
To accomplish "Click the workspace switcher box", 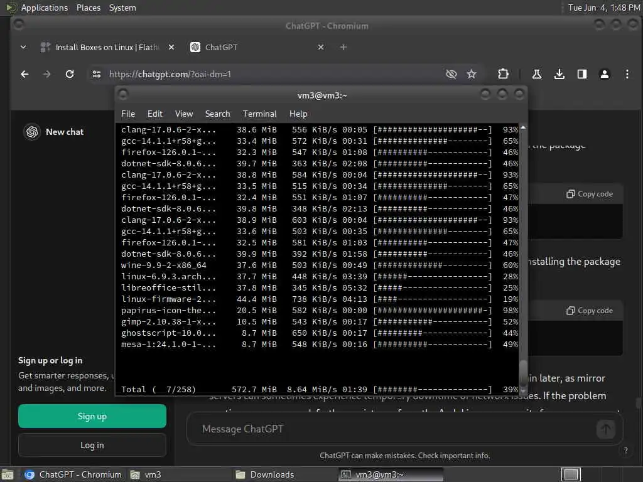I will pyautogui.click(x=570, y=474).
